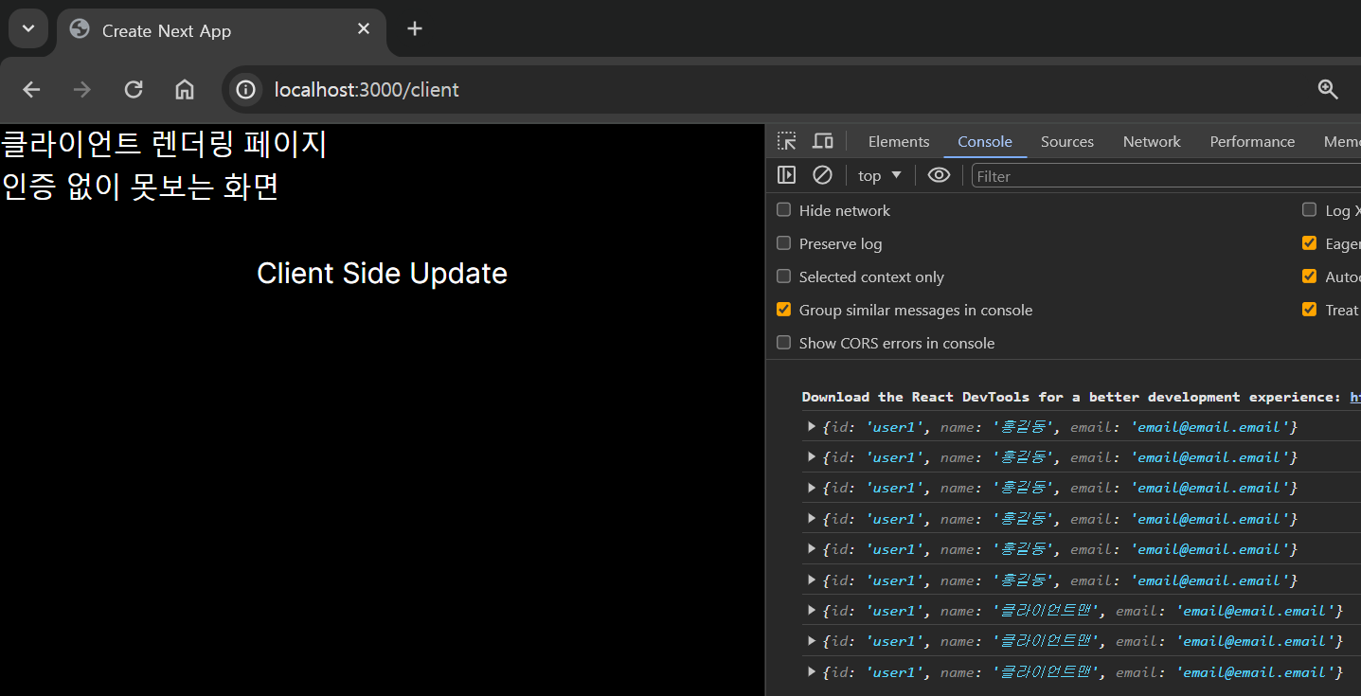The image size is (1361, 696).
Task: Create a live expression with the eye icon
Action: tap(939, 174)
